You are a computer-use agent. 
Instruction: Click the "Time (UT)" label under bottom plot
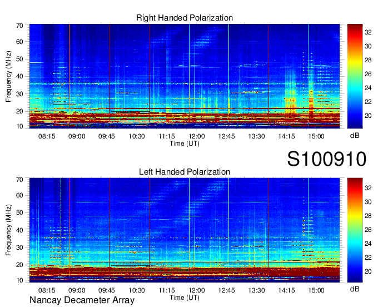tap(185, 298)
